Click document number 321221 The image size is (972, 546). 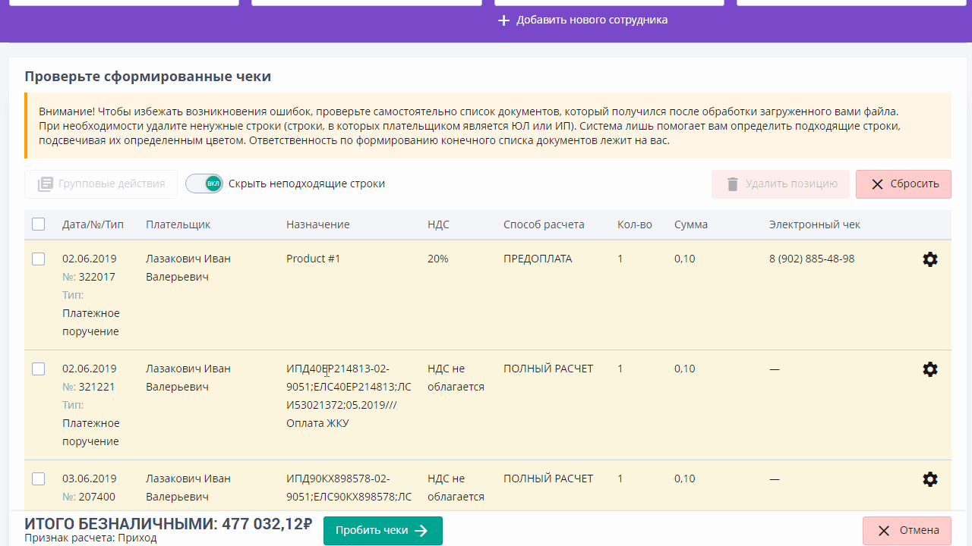click(97, 387)
